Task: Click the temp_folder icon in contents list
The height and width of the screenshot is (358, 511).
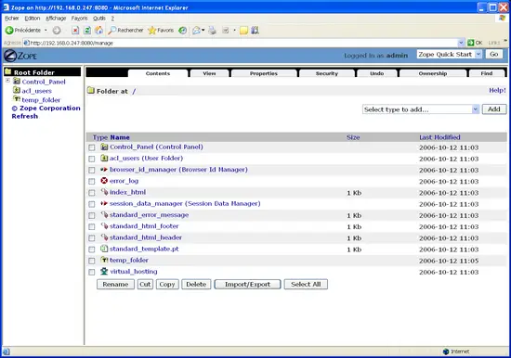Action: (x=104, y=260)
